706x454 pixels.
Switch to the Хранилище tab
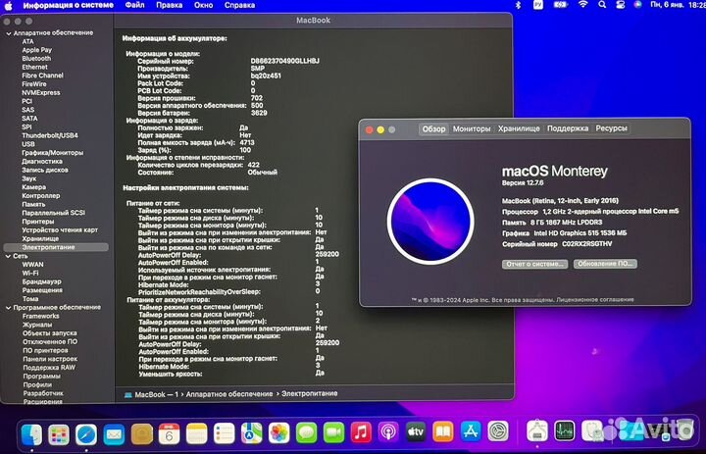coord(519,128)
